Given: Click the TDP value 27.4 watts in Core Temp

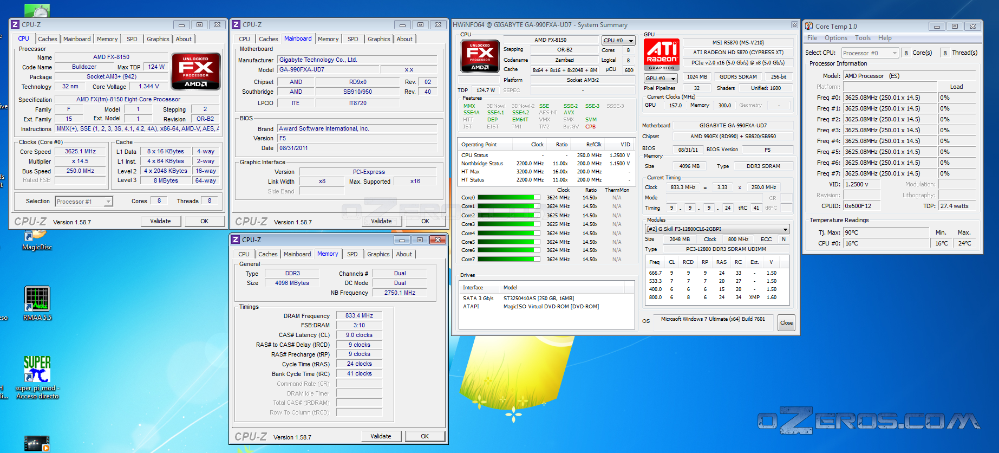Looking at the screenshot, I should [x=957, y=206].
